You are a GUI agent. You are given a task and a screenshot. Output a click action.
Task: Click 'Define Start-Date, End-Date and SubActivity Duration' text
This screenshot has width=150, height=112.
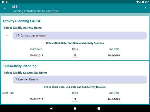(75, 87)
